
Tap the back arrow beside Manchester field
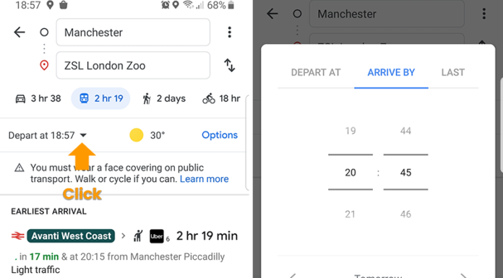(20, 32)
